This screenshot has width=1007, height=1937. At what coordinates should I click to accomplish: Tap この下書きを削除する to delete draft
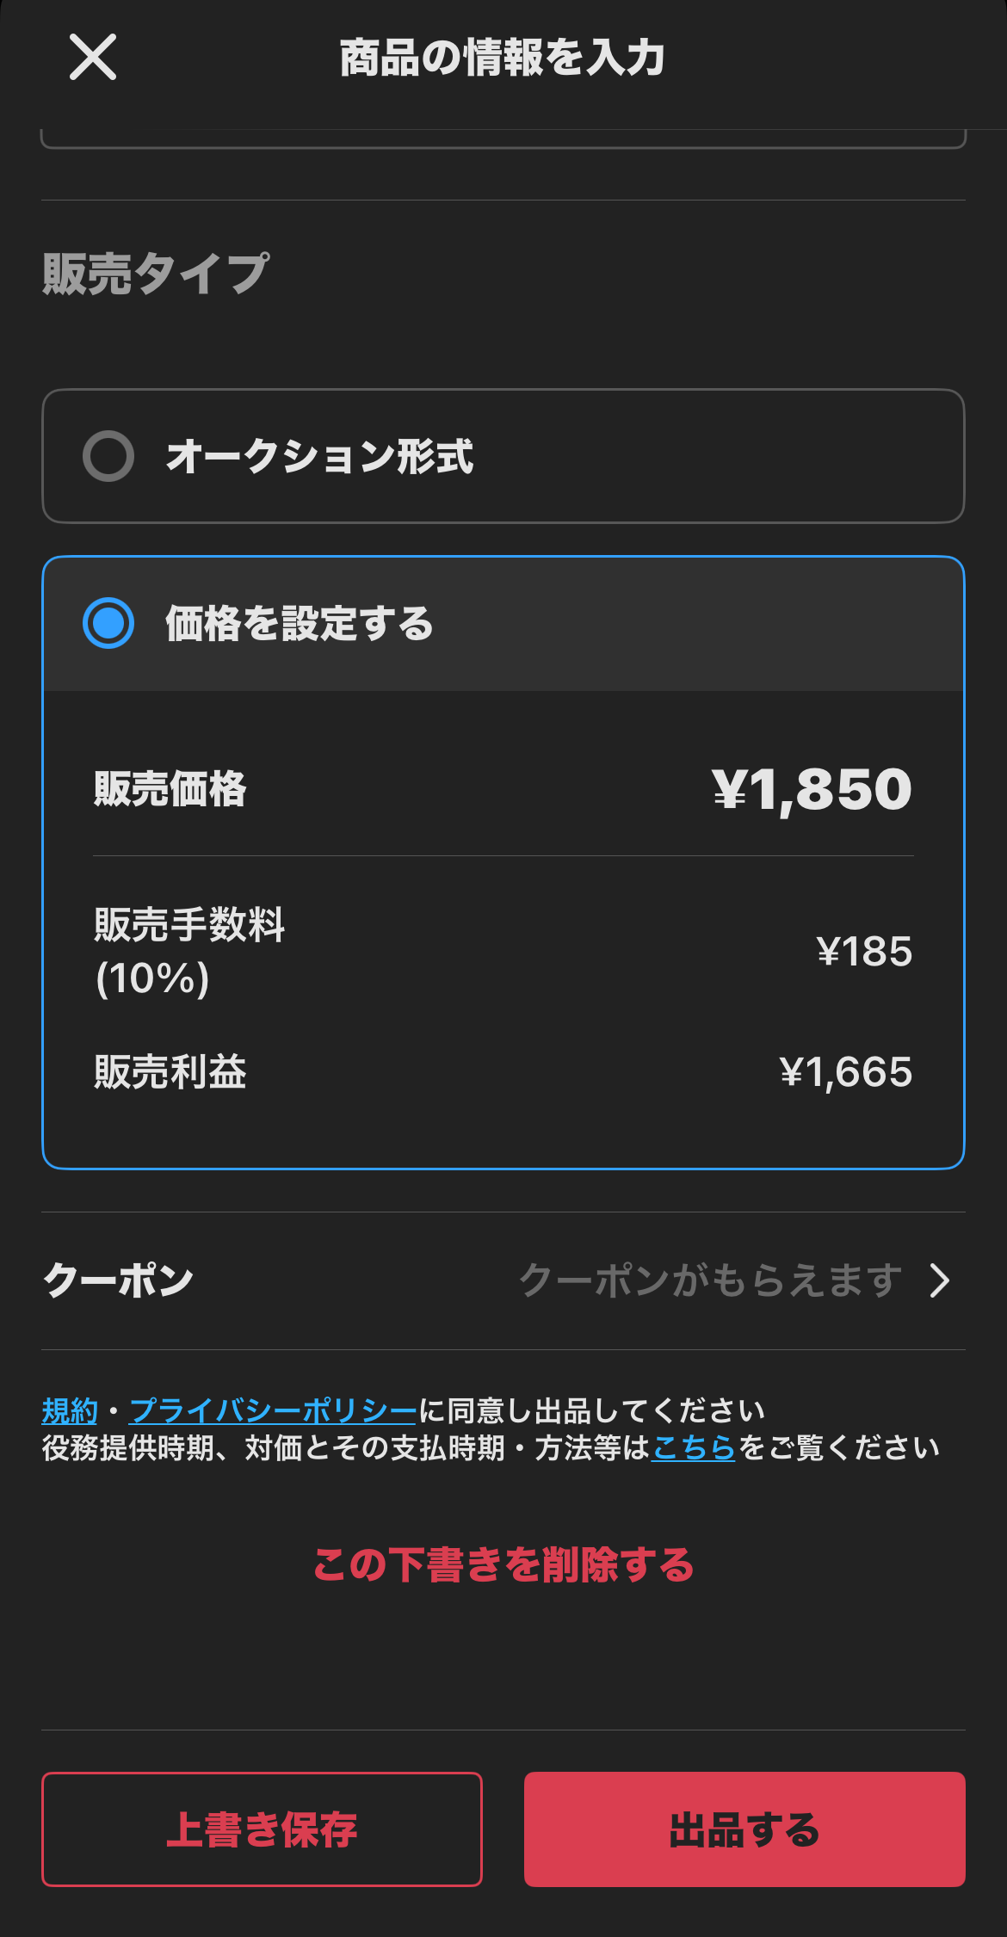pyautogui.click(x=504, y=1564)
